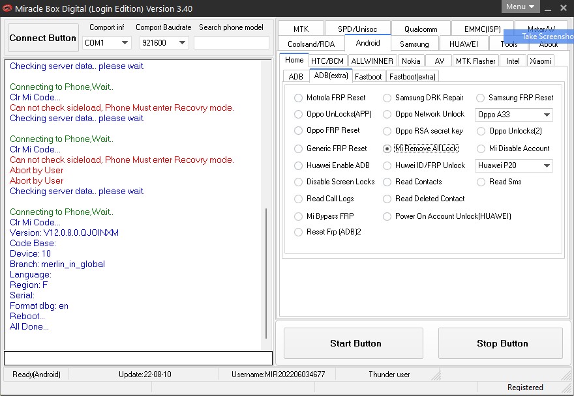Click the resize grip beside Registered
The image size is (574, 396).
point(567,387)
